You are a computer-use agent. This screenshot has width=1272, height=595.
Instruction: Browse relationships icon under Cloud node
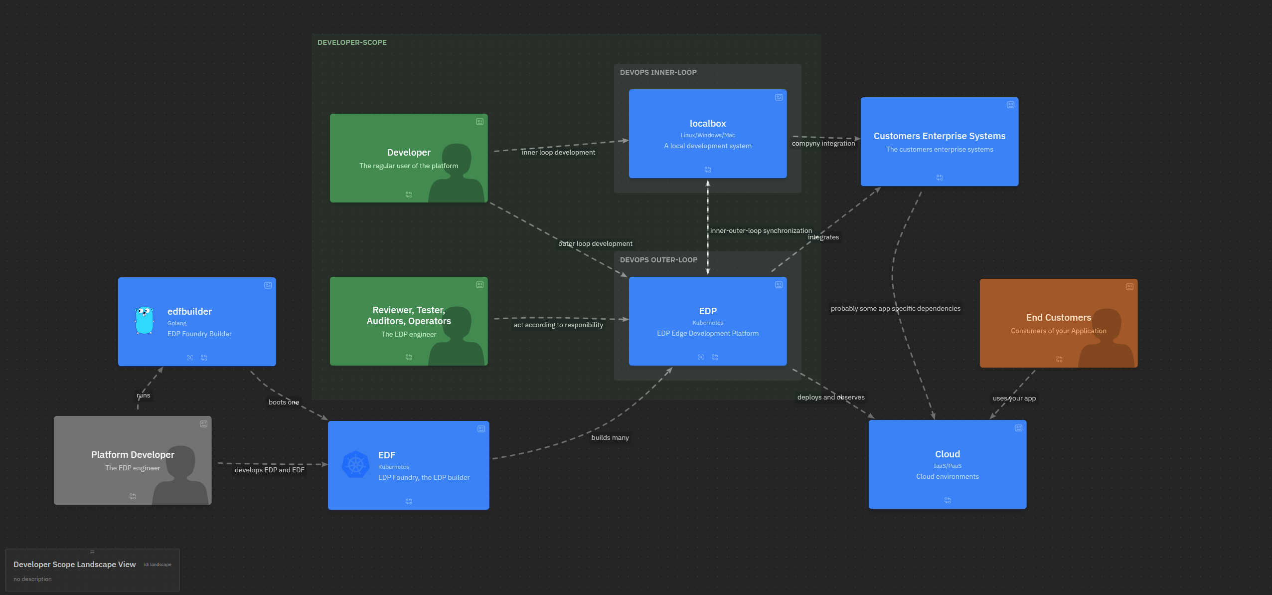coord(948,500)
